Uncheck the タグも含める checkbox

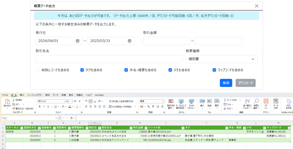pos(82,70)
